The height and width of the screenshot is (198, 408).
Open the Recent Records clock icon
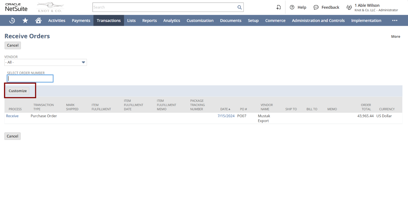point(12,21)
